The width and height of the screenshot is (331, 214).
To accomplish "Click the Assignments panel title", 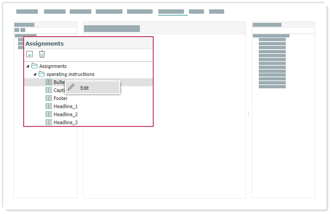I will (44, 44).
